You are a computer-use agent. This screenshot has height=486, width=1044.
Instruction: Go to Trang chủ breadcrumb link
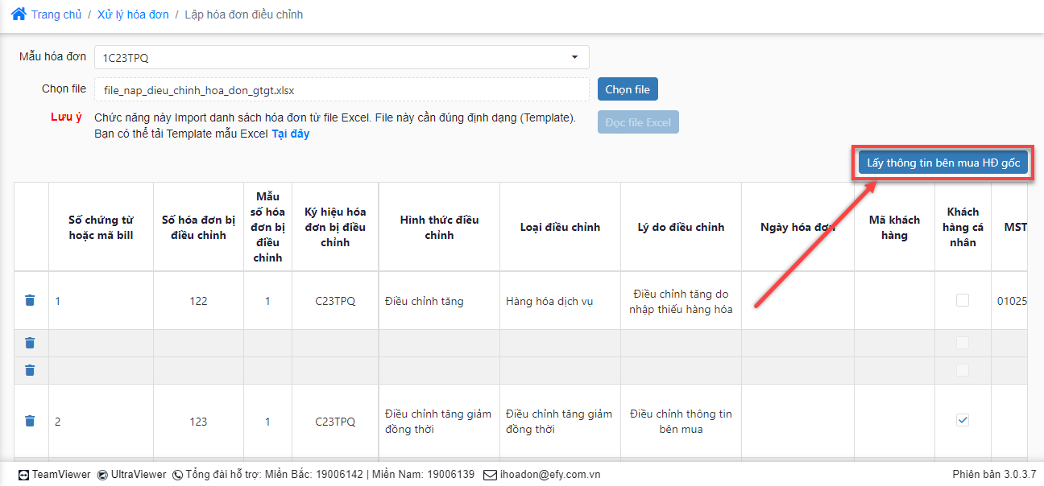(x=56, y=14)
